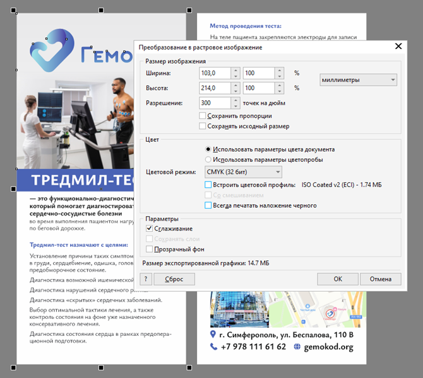This screenshot has height=378, width=423.
Task: Click the bottom-left selection handle
Action: point(13,367)
